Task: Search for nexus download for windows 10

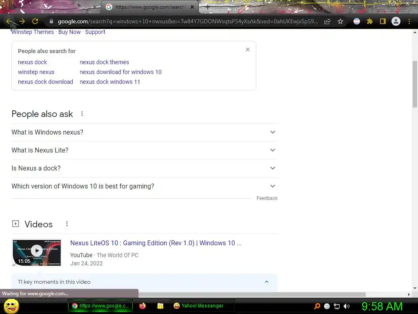Action: click(x=120, y=72)
